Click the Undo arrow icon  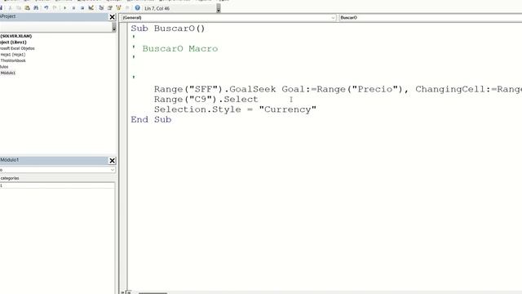(46, 8)
